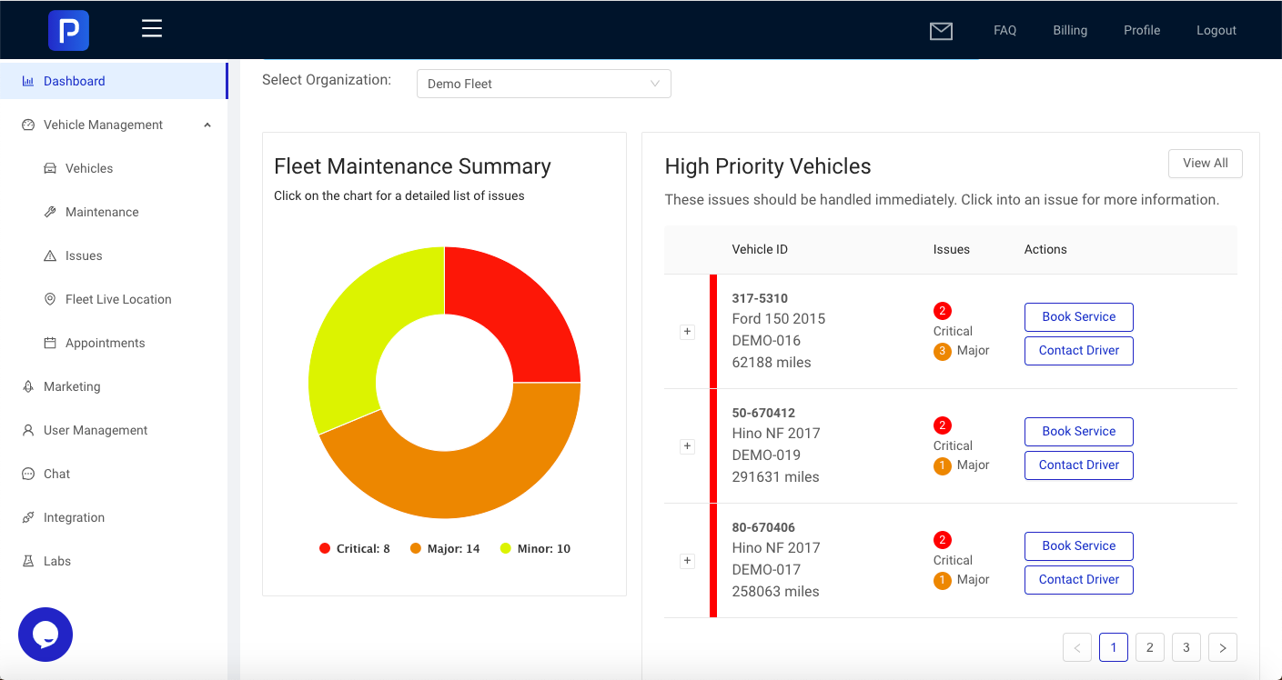Click the Labs flask icon

pyautogui.click(x=28, y=561)
